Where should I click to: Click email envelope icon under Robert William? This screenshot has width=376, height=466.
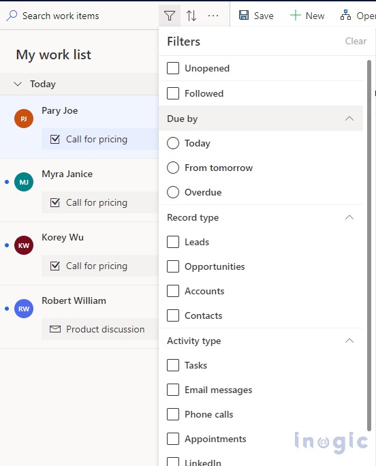(x=55, y=329)
